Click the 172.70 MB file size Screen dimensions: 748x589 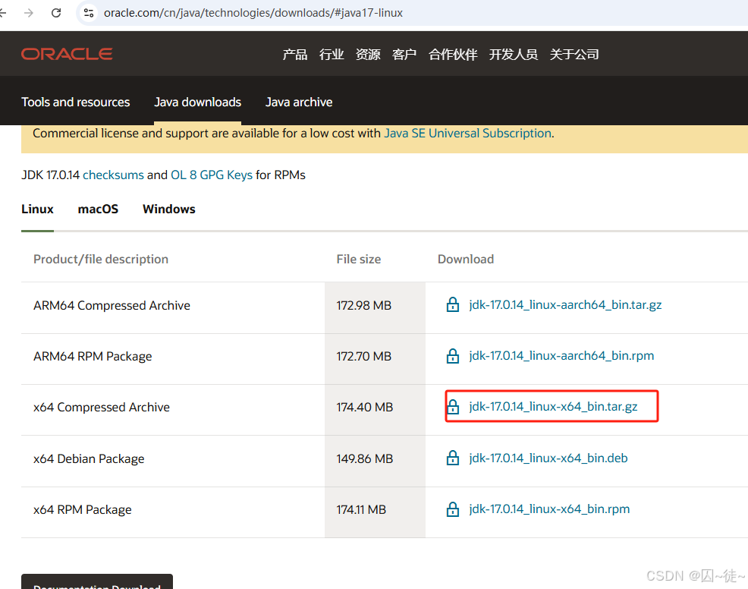(x=364, y=357)
